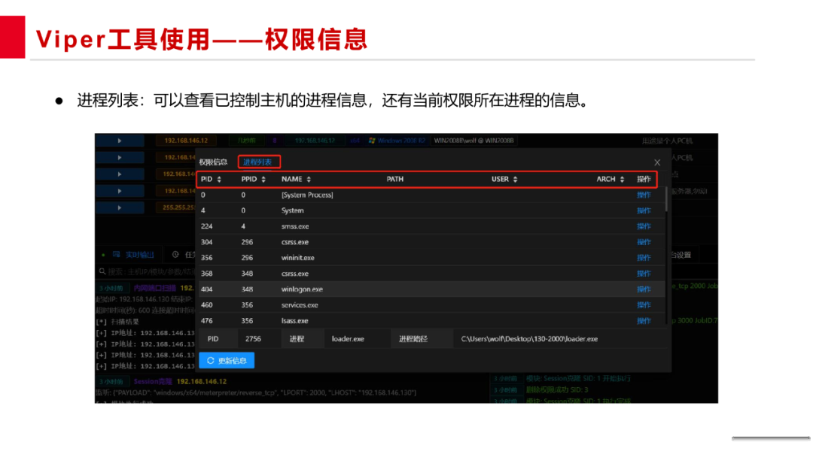The width and height of the screenshot is (813, 457).
Task: Select the [System Process] name cell
Action: [307, 195]
